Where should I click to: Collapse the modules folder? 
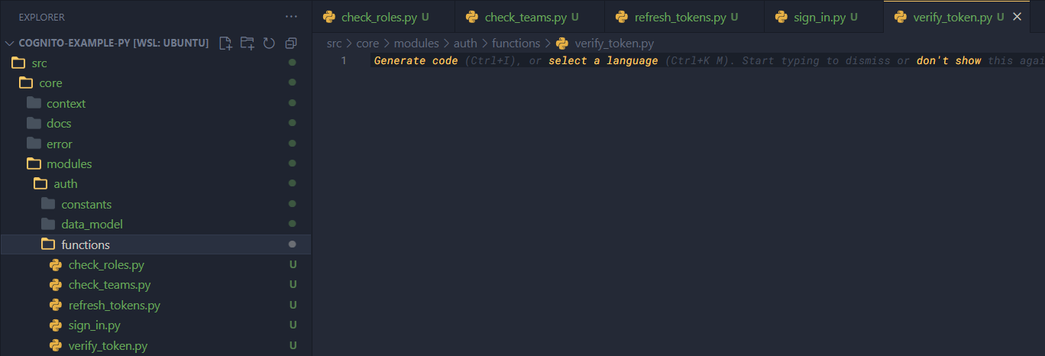(69, 163)
